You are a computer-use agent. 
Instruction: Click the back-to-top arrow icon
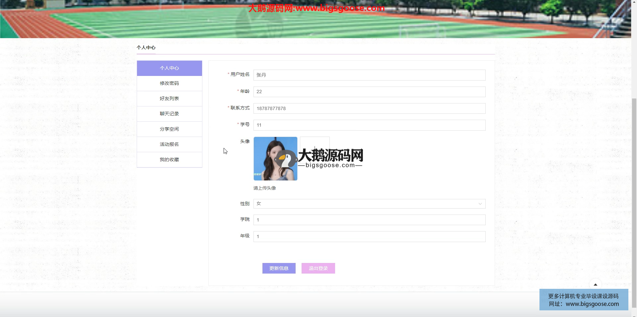[595, 285]
